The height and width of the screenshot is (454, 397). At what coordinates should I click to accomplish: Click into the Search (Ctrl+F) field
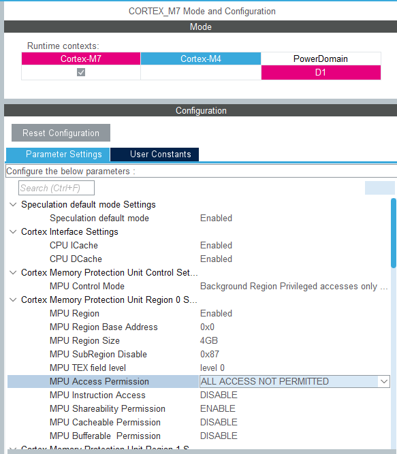pyautogui.click(x=57, y=188)
